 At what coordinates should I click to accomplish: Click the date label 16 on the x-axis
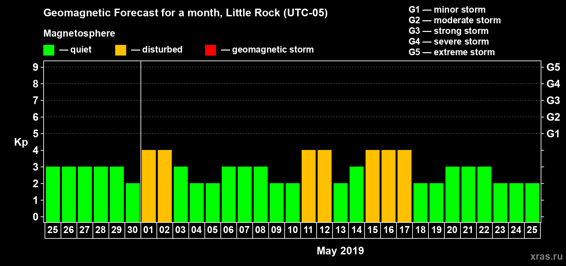pos(389,230)
